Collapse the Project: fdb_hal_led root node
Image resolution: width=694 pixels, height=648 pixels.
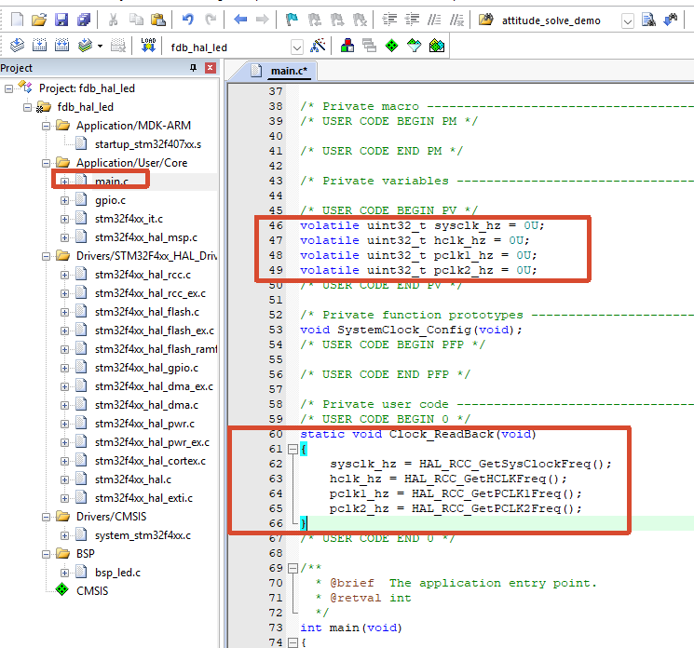[x=9, y=88]
